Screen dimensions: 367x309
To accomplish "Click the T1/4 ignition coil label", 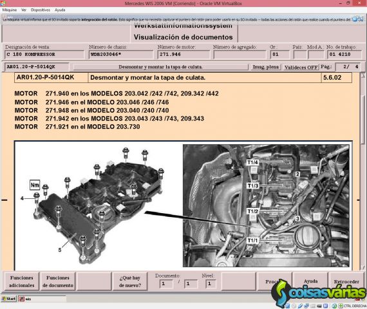I will [252, 162].
